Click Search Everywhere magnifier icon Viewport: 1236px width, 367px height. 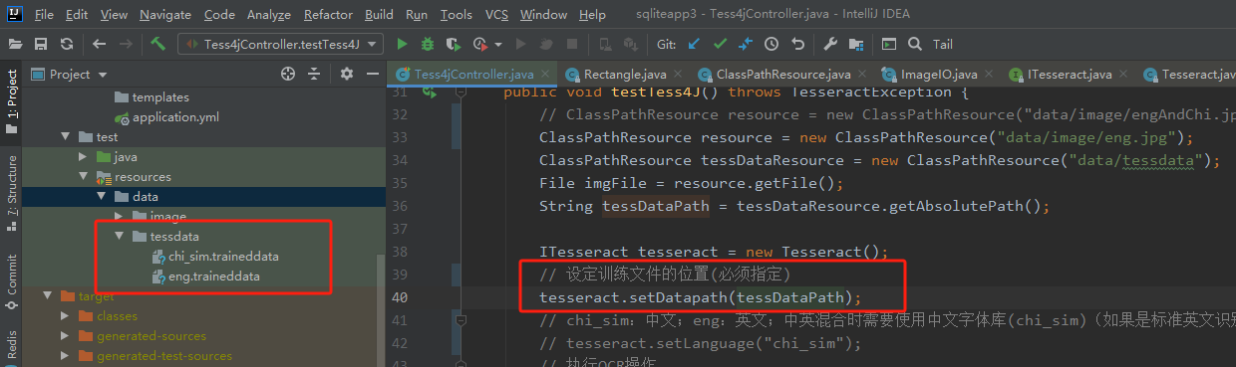(x=914, y=44)
